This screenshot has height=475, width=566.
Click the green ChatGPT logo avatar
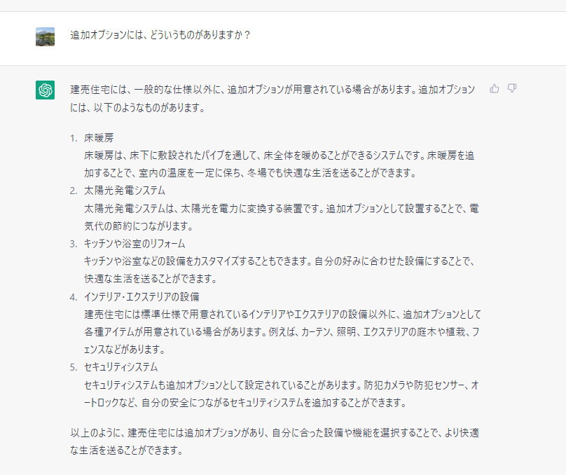click(x=46, y=90)
